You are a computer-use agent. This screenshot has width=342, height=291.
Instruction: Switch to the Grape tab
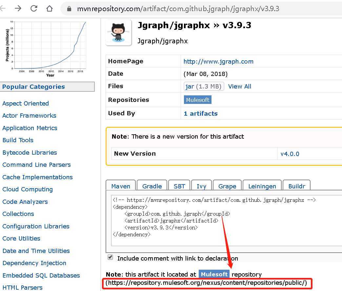pyautogui.click(x=227, y=186)
